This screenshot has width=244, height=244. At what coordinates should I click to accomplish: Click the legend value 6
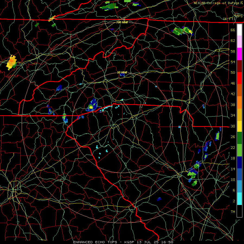coord(234,190)
